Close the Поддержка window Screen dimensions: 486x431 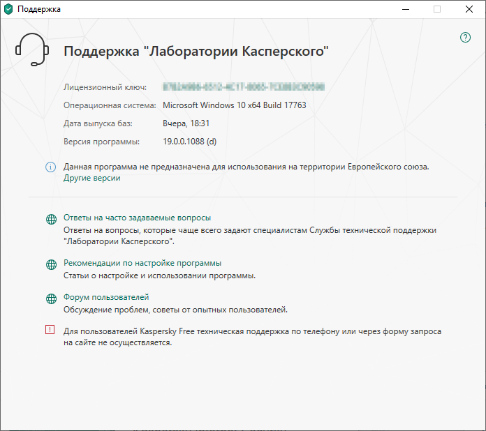tap(469, 9)
